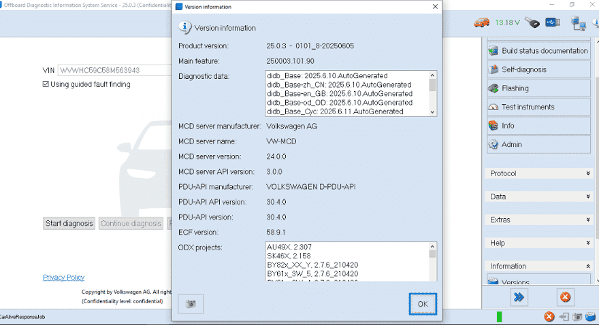The image size is (599, 325).
Task: Toggle 'Using guided fault finding' checkbox
Action: tap(46, 84)
